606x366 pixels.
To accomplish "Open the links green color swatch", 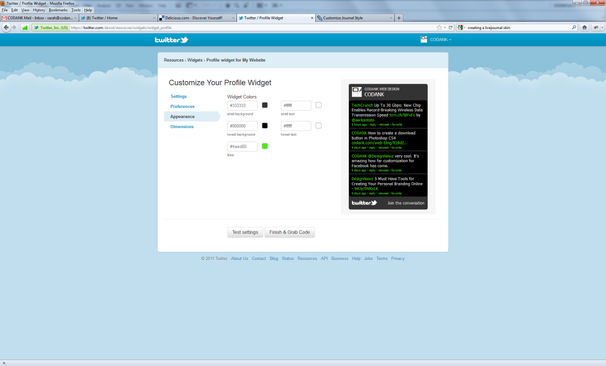I will (x=265, y=146).
